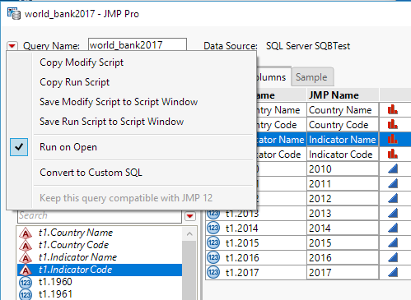
Task: Click the Query Name input field
Action: pyautogui.click(x=138, y=44)
